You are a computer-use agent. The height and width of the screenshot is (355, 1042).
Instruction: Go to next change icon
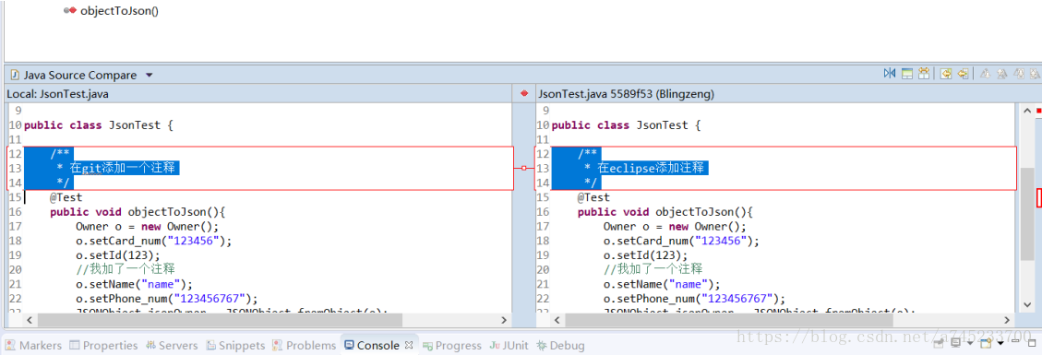(1019, 74)
